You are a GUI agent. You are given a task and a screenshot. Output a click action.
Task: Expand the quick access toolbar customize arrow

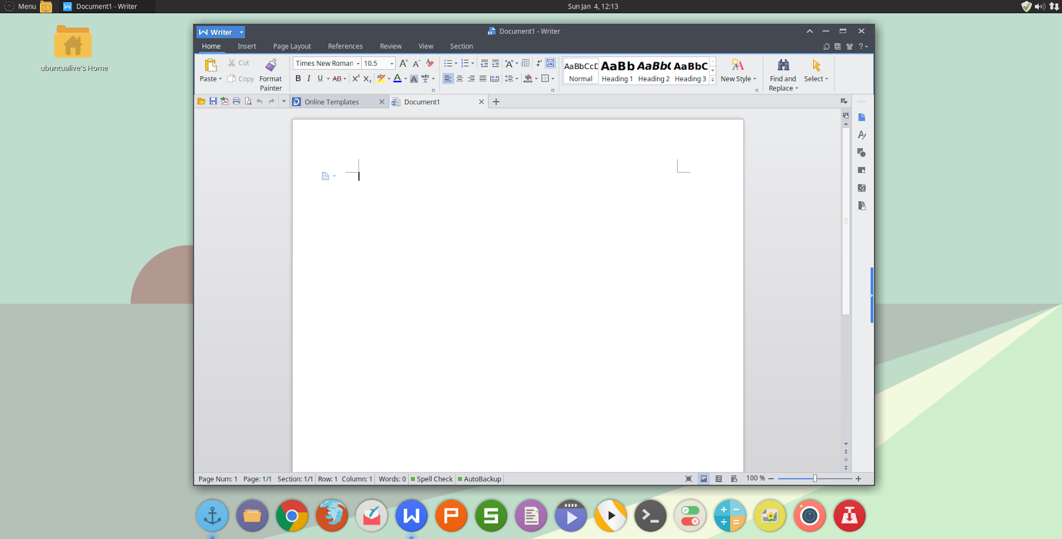click(283, 102)
